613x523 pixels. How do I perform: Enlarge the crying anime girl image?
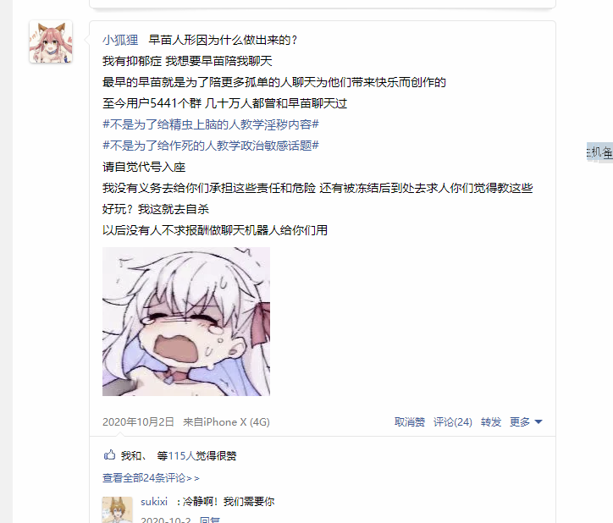coord(186,322)
